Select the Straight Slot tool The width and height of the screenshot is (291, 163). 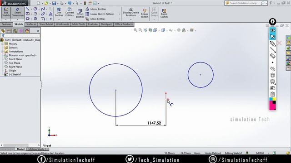(x=28, y=19)
